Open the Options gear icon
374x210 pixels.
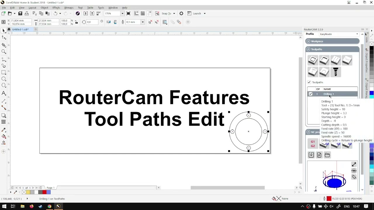pos(181,13)
